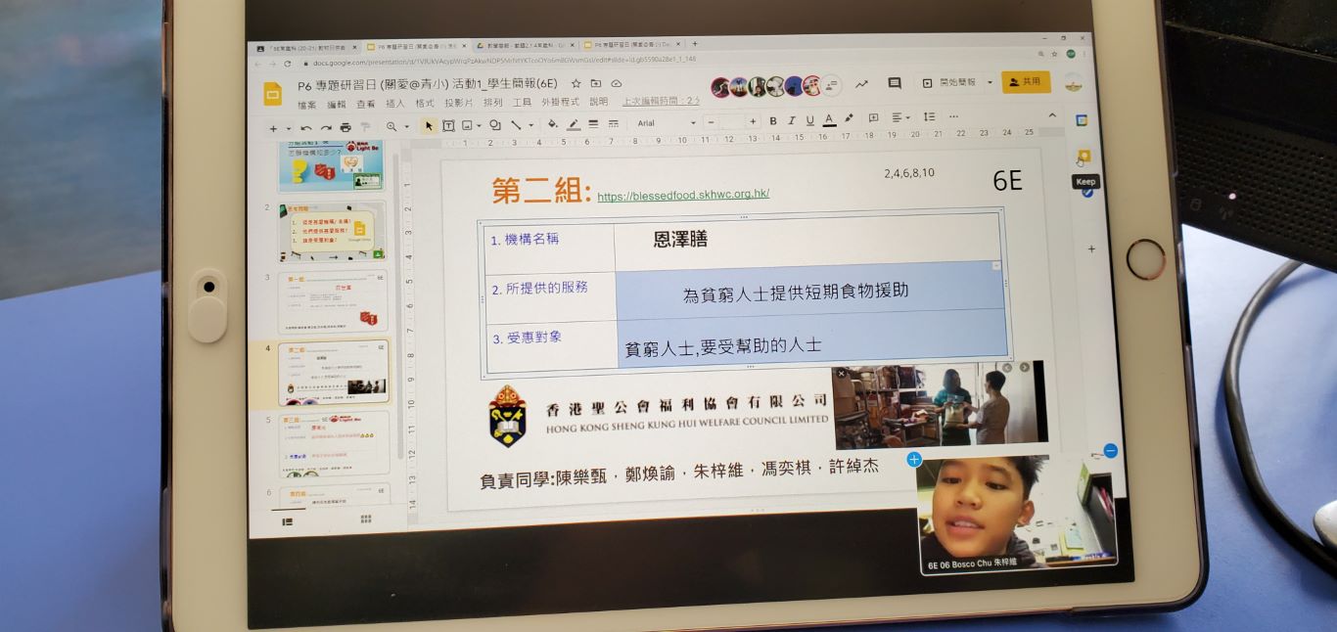The image size is (1337, 632).
Task: Open the 插入 menu
Action: click(394, 103)
